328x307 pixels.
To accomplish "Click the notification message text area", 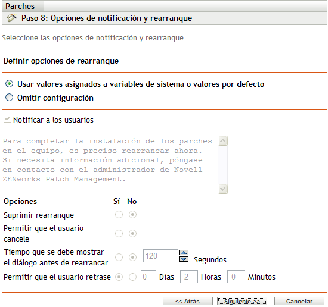I will [110, 165].
